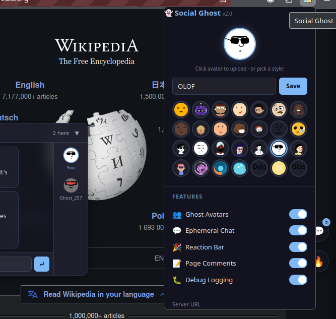Send the chat message with the enter button
Image resolution: width=336 pixels, height=319 pixels.
[42, 264]
